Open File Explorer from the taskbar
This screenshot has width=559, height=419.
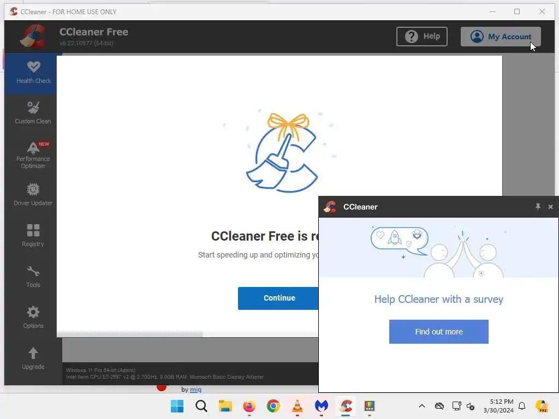pyautogui.click(x=225, y=406)
